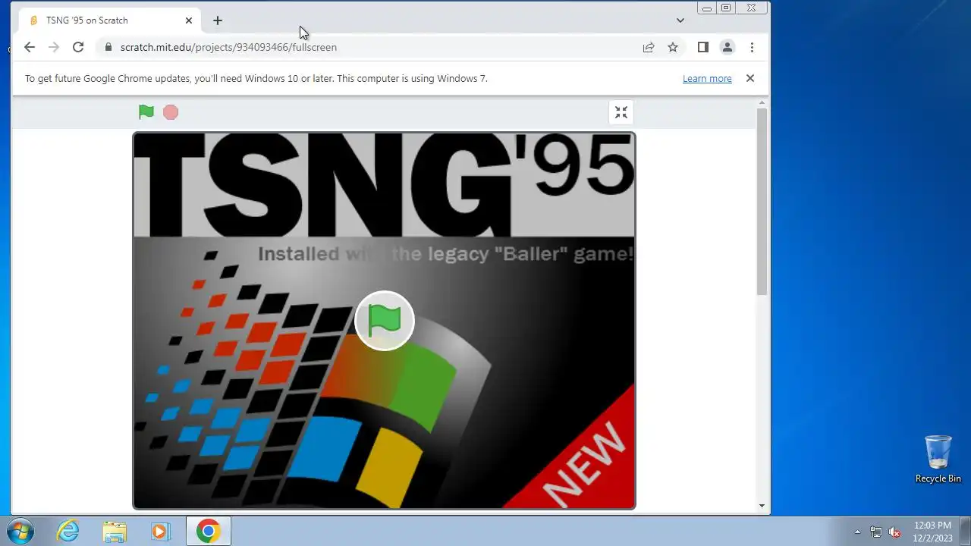This screenshot has height=546, width=971.
Task: View site information lock icon
Action: tap(108, 47)
